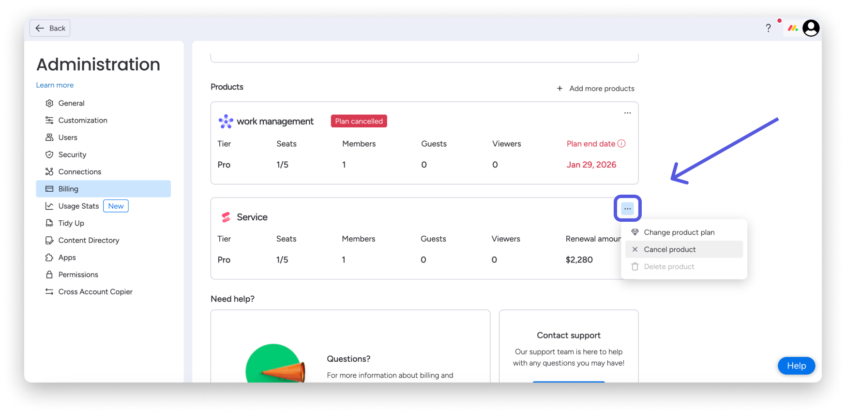846x414 pixels.
Task: Choose Cancel product from the menu
Action: click(x=684, y=249)
